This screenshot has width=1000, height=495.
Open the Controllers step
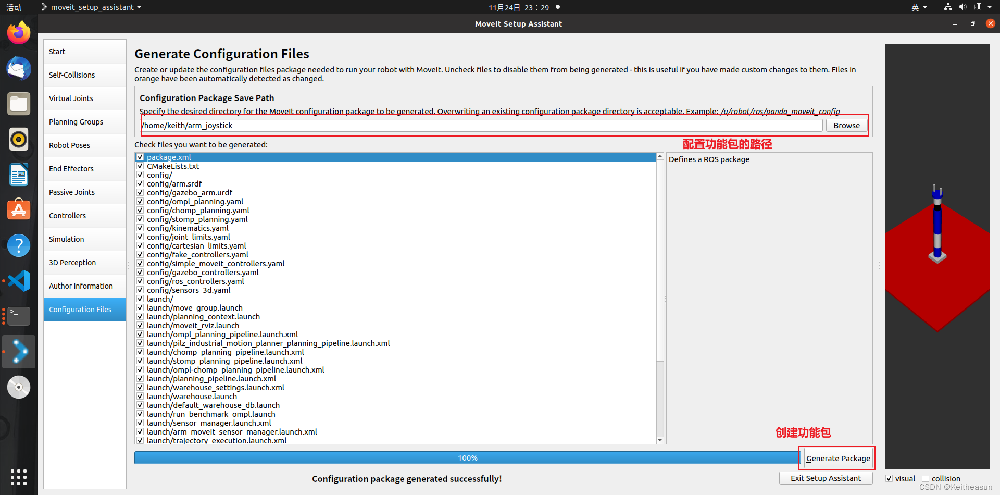click(x=85, y=216)
